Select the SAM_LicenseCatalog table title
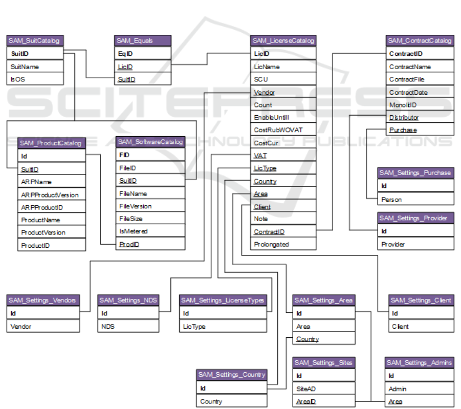The height and width of the screenshot is (409, 461). (283, 41)
